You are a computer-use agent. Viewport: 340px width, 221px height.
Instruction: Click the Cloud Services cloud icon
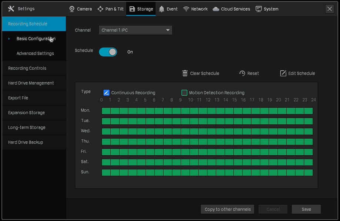216,9
